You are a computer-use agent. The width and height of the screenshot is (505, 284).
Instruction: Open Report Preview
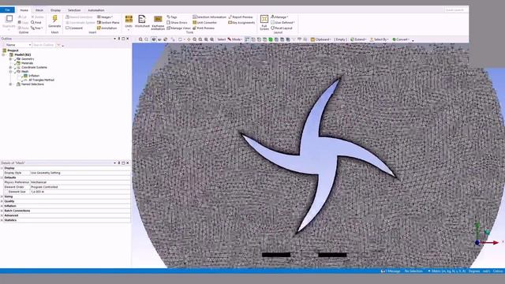click(x=241, y=17)
